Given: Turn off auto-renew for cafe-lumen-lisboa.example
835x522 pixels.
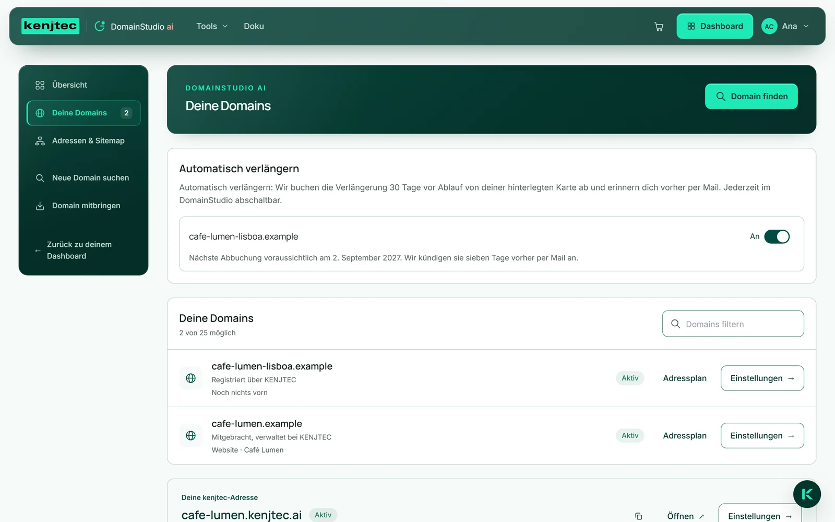Looking at the screenshot, I should click(x=777, y=236).
